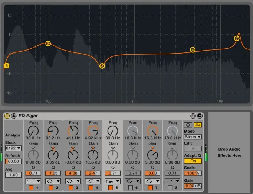This screenshot has width=253, height=194.
Task: Enable headphone audition mode
Action: [188, 125]
